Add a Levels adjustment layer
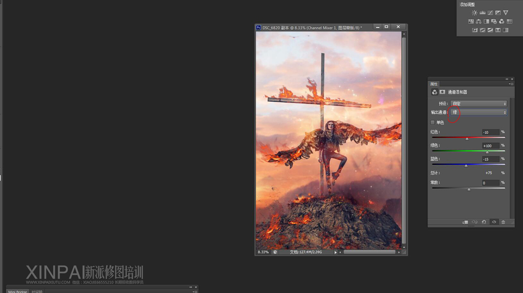The image size is (523, 293). (482, 13)
